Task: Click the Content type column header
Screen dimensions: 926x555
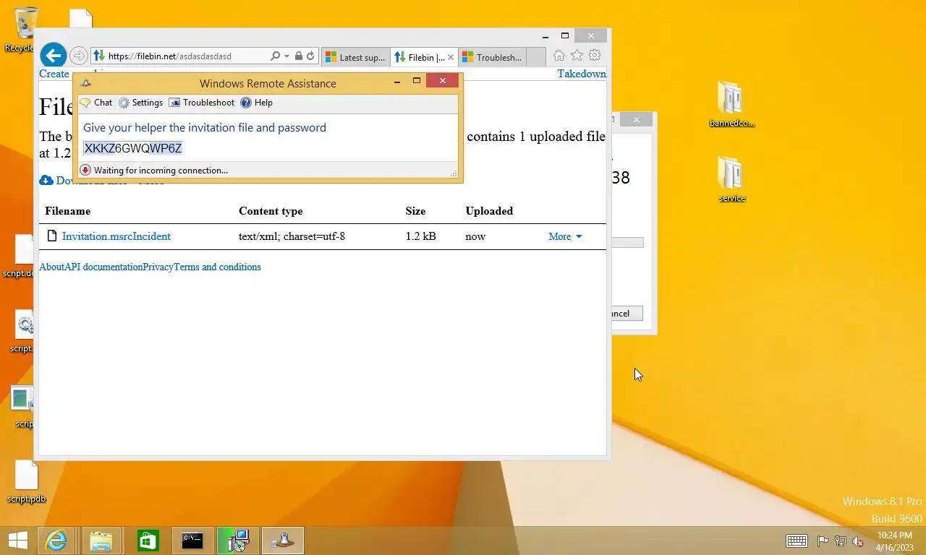Action: click(x=271, y=211)
